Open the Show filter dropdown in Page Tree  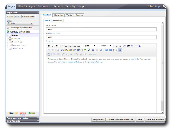point(20,23)
